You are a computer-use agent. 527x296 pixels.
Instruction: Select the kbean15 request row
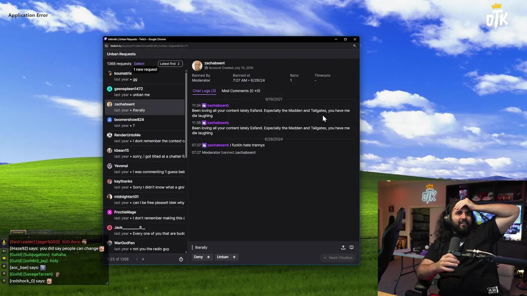[145, 153]
